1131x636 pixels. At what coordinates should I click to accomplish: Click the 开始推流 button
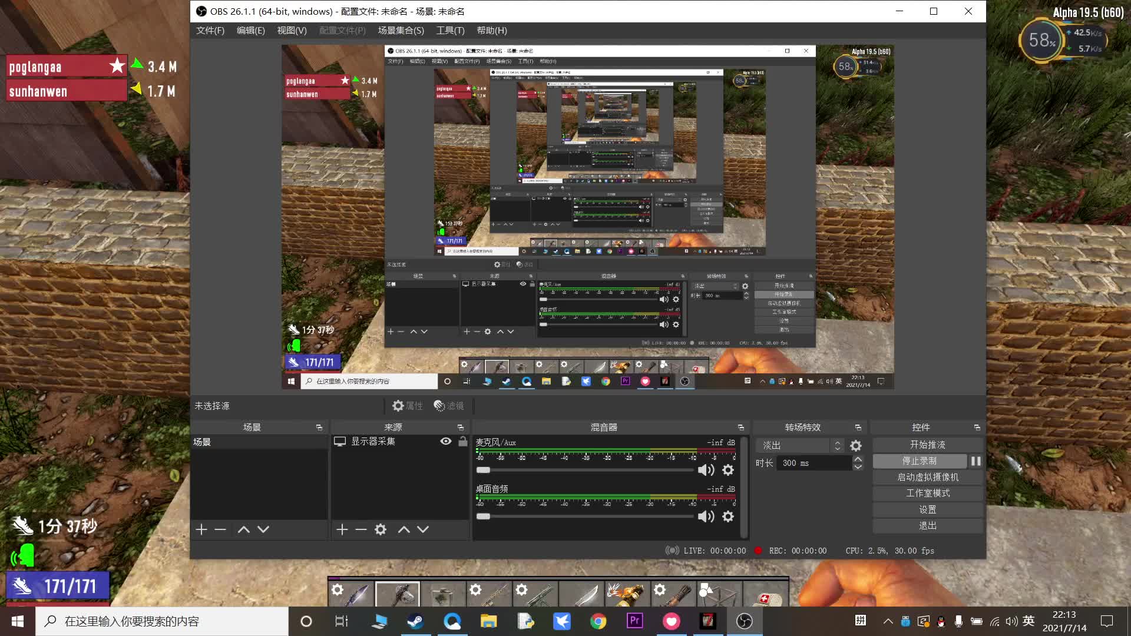pyautogui.click(x=928, y=445)
